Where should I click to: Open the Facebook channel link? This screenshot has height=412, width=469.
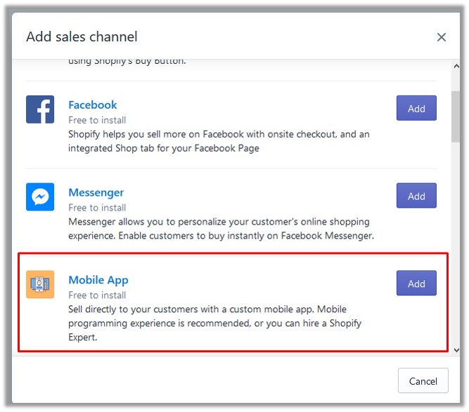pyautogui.click(x=93, y=105)
